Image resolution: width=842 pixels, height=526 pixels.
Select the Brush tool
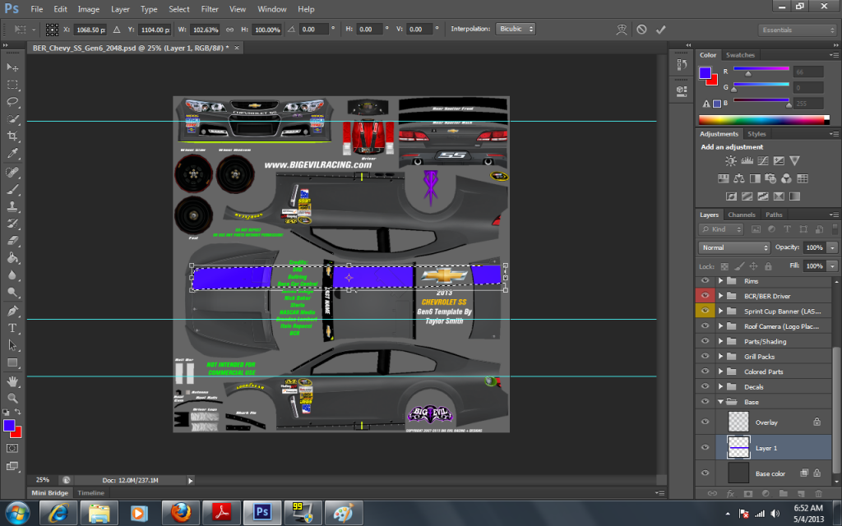click(x=12, y=190)
